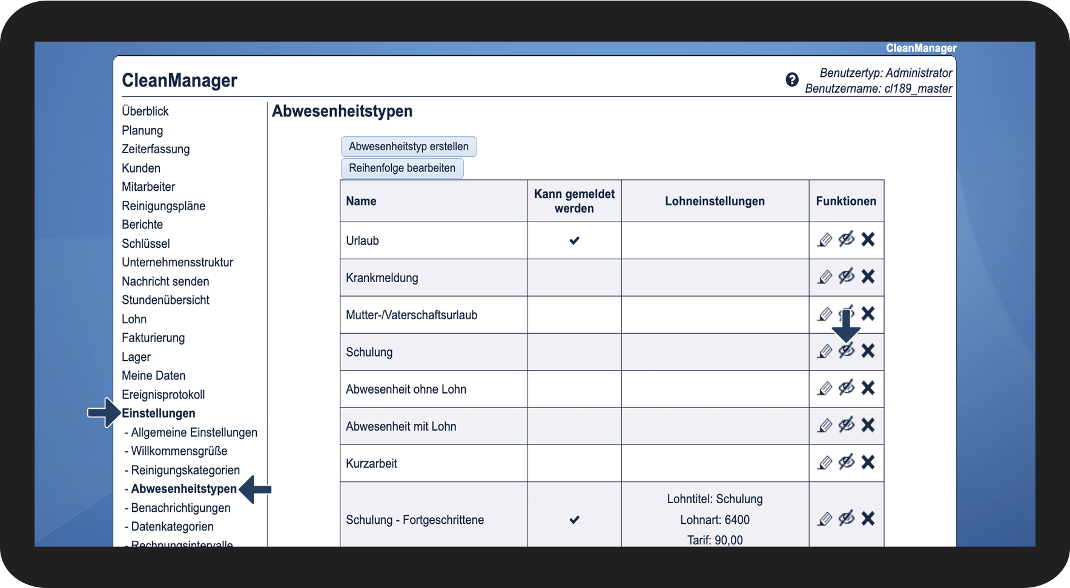
Task: Select Mitarbeiter from the sidebar
Action: (148, 187)
